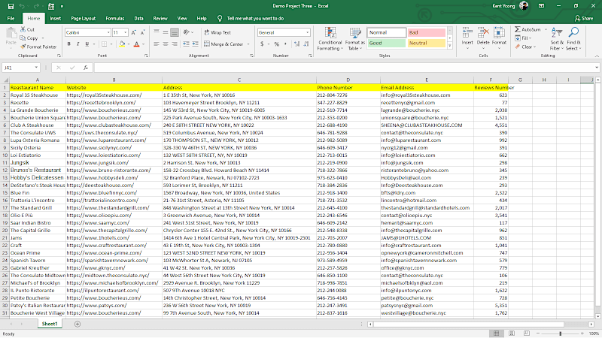Click the Cut scissors icon

pos(23,29)
